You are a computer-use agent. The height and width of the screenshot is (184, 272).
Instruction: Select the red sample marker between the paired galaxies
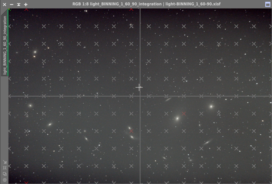131,131
